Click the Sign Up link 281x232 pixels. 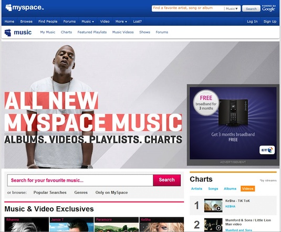270,22
